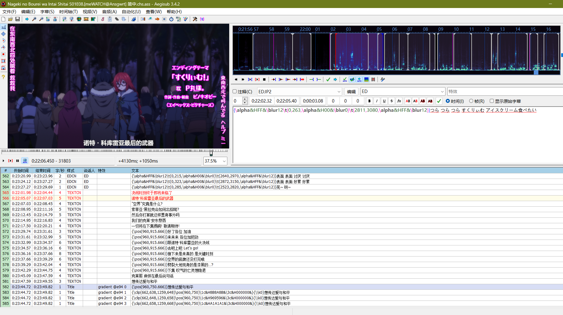Click the 特效 effect input field
563x315 pixels.
click(505, 91)
